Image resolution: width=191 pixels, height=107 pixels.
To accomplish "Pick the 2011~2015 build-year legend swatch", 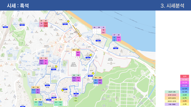I will pos(172,98).
